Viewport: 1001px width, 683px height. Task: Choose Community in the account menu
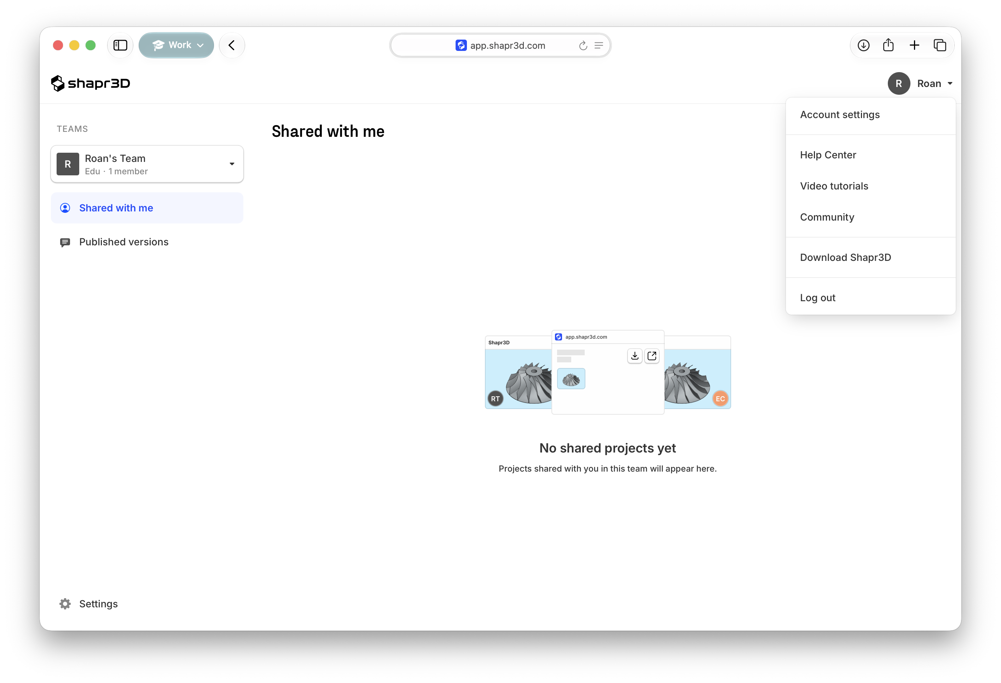coord(870,217)
